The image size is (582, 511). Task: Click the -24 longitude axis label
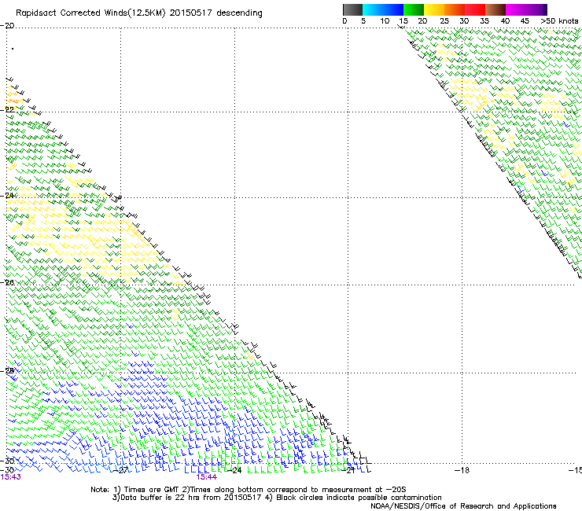(234, 470)
